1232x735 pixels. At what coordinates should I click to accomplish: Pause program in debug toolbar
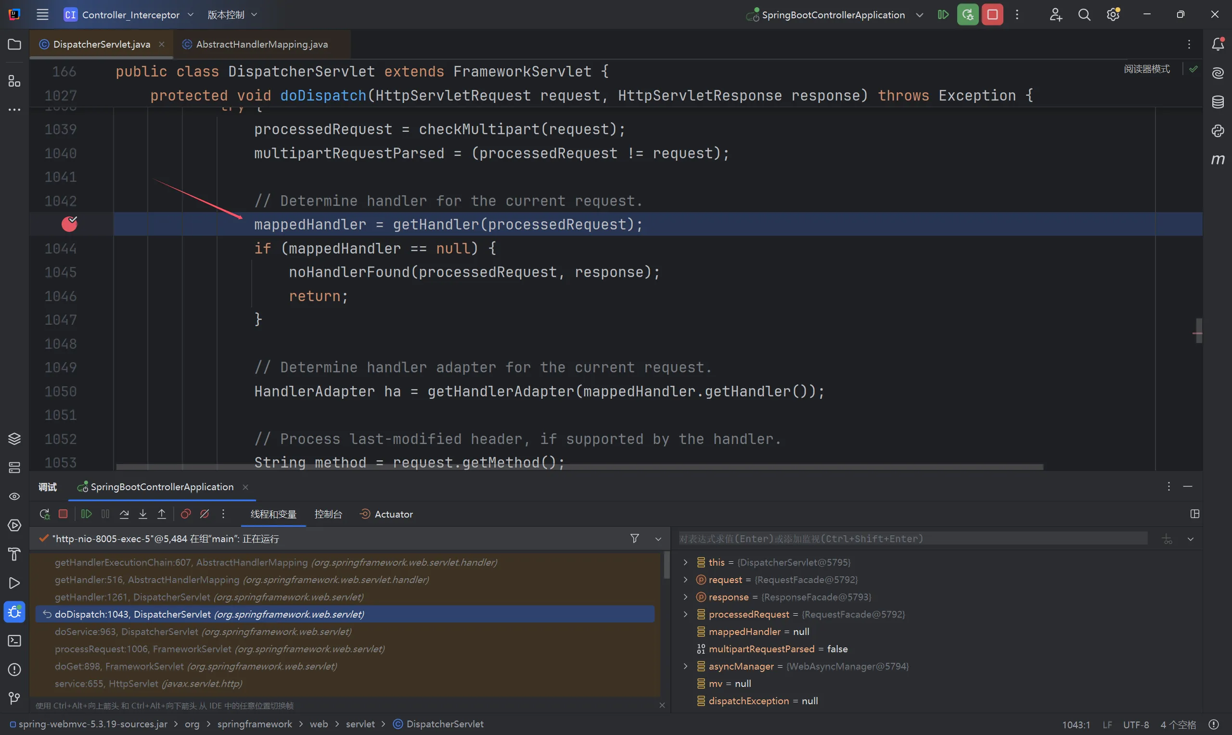105,514
